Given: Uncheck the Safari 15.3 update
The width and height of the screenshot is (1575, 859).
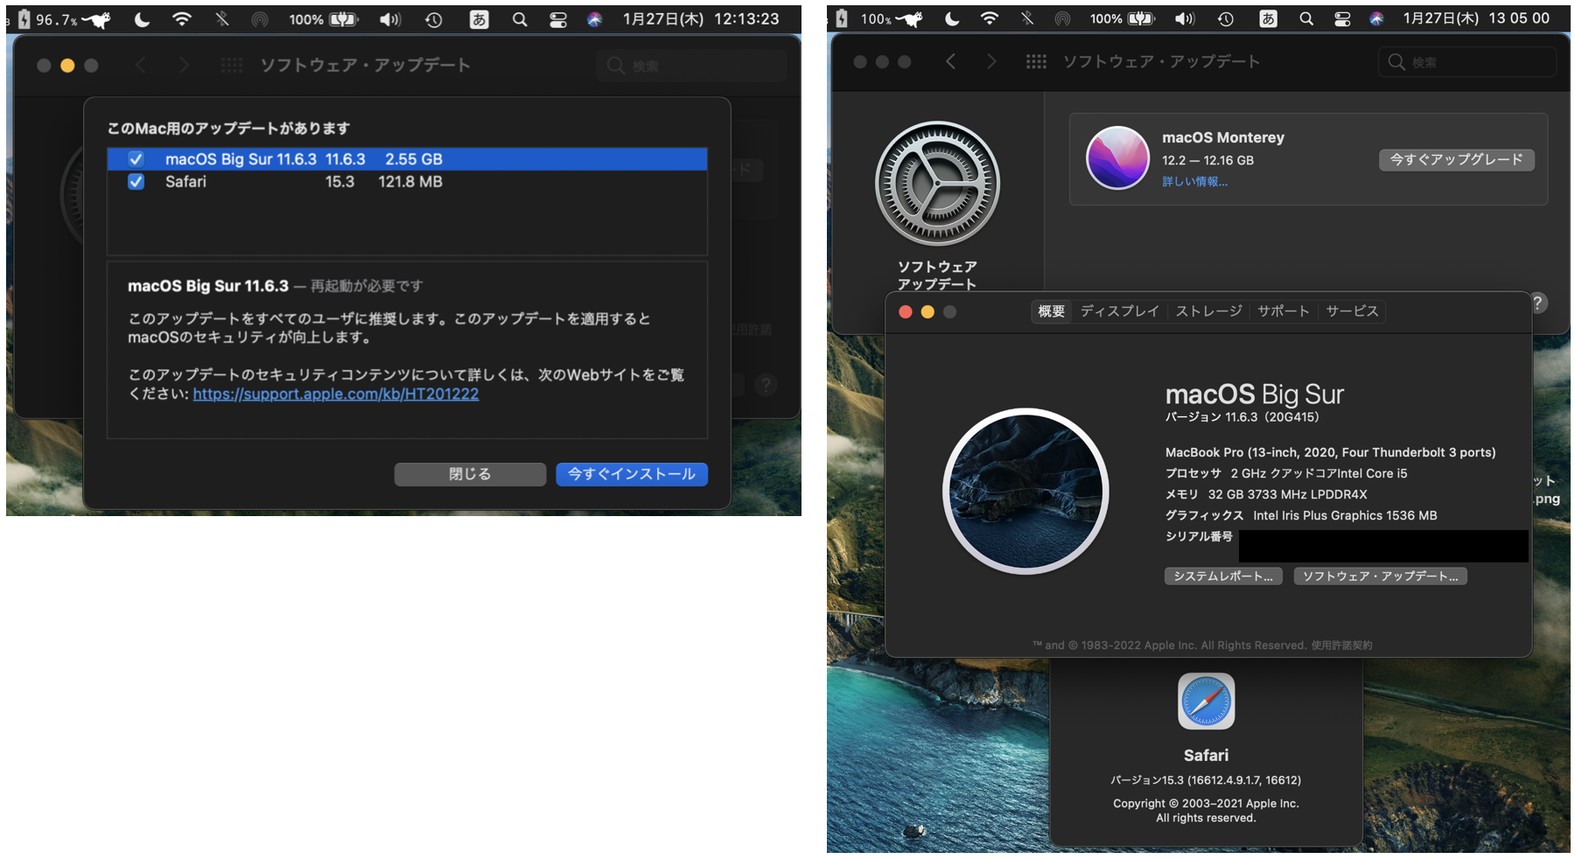Looking at the screenshot, I should click(136, 182).
